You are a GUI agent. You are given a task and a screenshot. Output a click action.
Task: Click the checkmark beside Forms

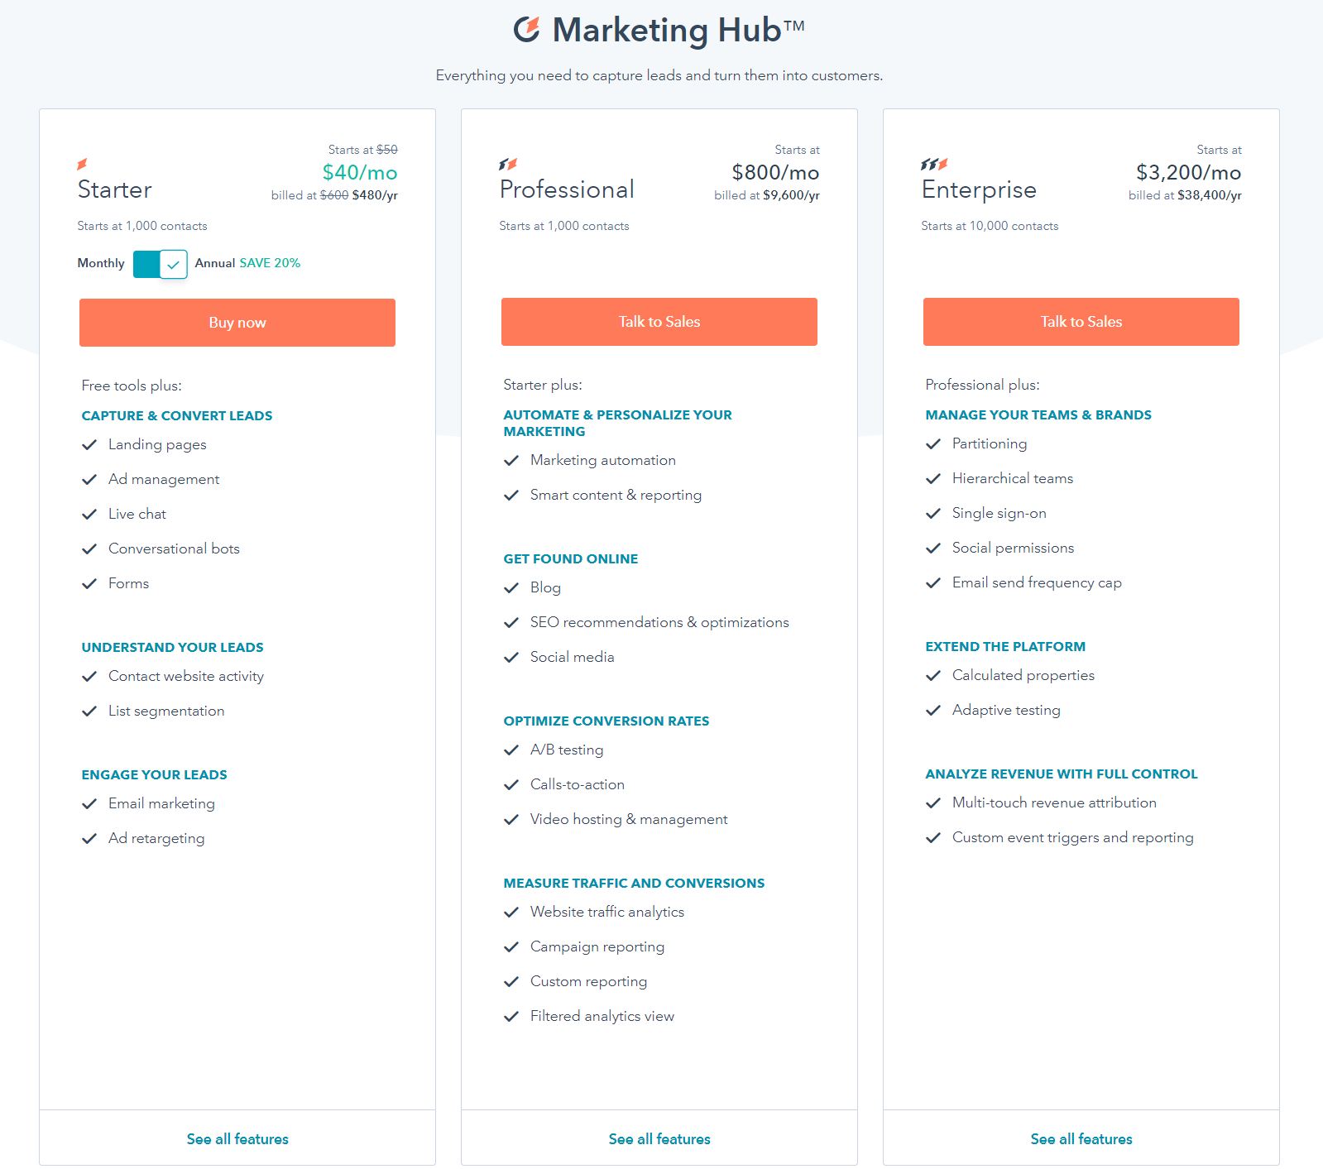click(89, 584)
